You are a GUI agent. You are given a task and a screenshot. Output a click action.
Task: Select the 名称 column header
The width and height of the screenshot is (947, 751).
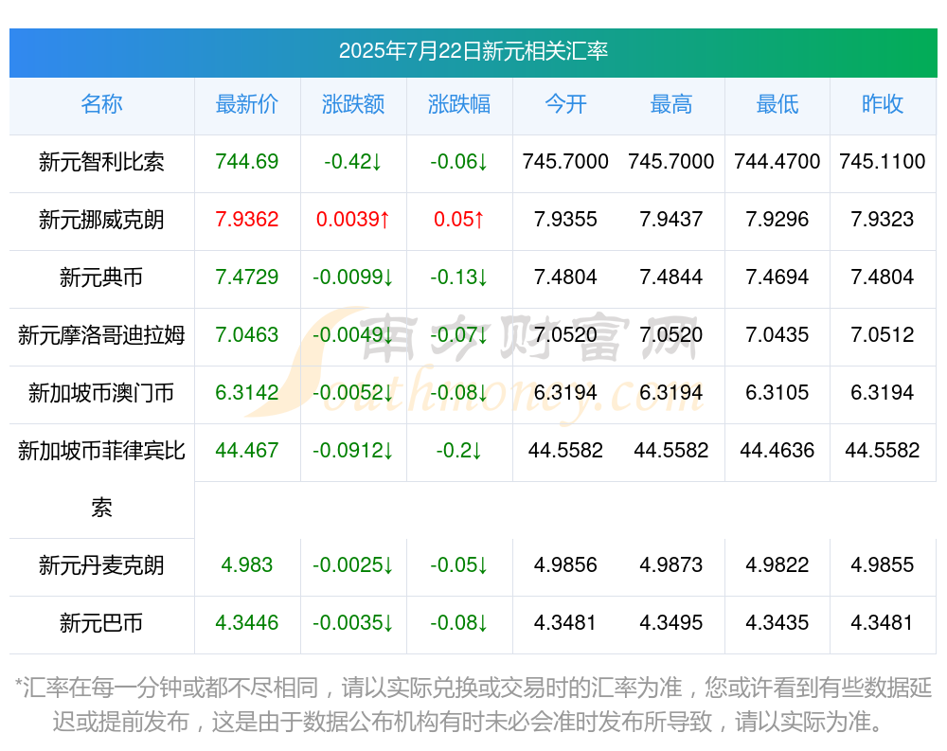point(101,104)
